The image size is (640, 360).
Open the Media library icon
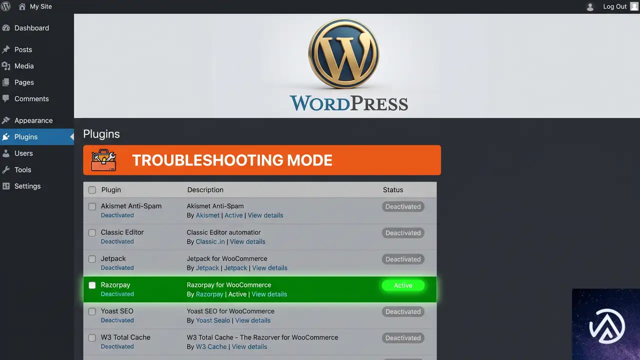[x=6, y=66]
